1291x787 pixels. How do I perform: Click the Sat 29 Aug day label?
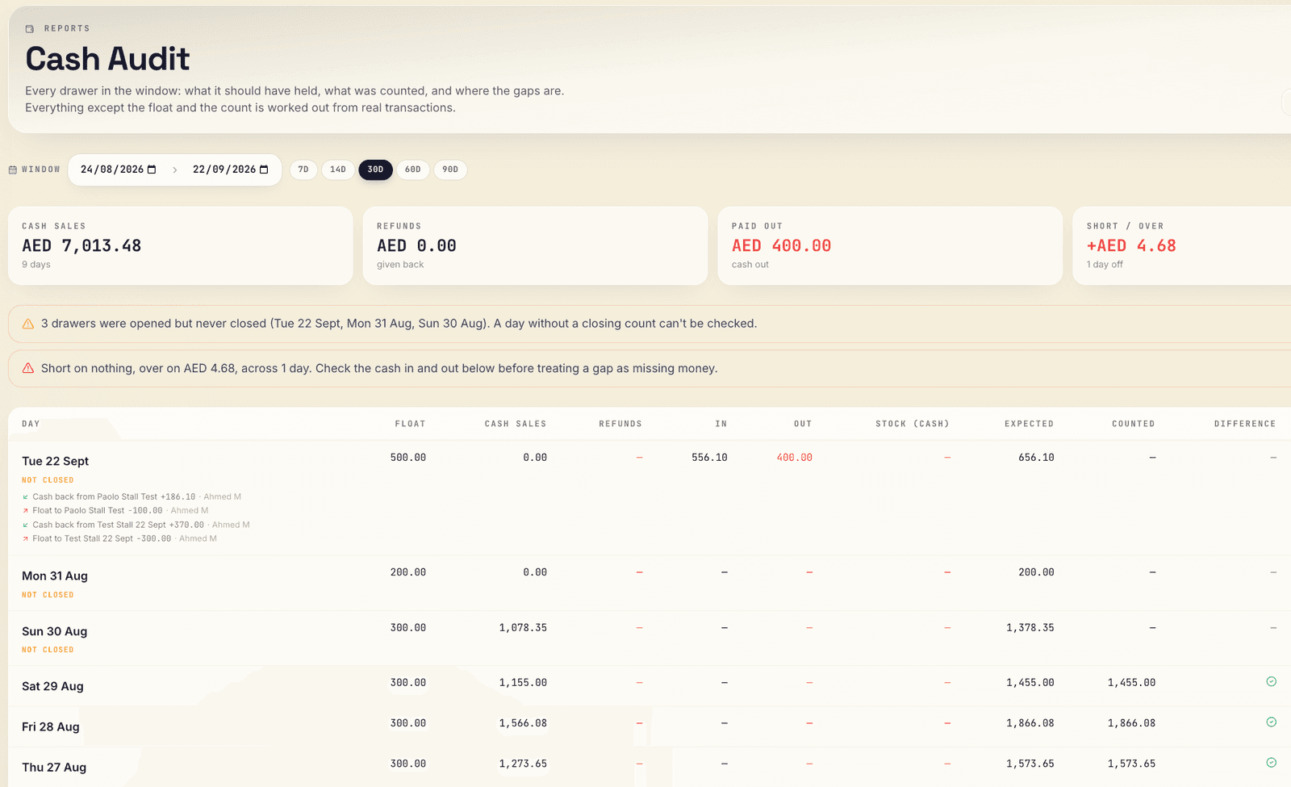point(52,687)
